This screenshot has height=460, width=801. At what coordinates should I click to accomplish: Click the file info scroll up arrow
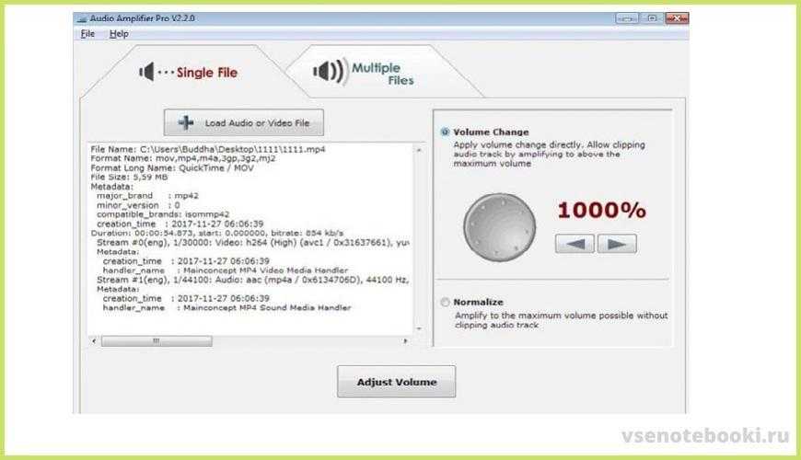click(x=419, y=150)
